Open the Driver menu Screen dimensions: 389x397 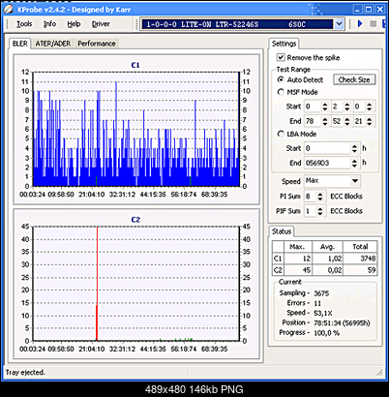(x=101, y=24)
